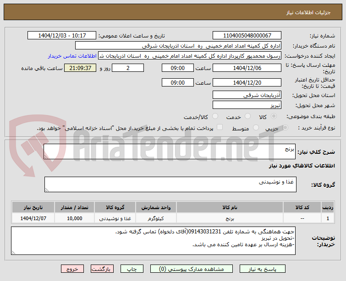346x281 pixels.
Task: Click the ایجاد کننده درخواست field
Action: click(x=190, y=56)
